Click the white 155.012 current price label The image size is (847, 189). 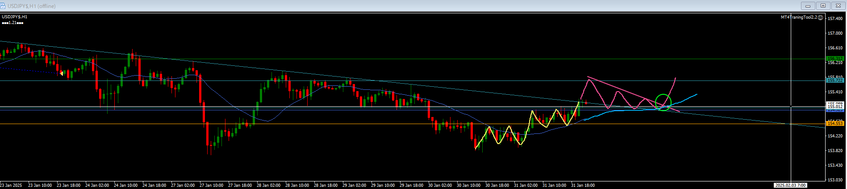(x=834, y=107)
